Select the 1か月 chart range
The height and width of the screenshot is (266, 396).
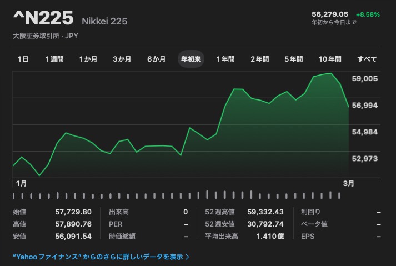point(88,59)
